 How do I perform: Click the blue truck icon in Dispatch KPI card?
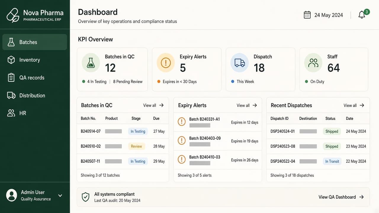[x=240, y=63]
